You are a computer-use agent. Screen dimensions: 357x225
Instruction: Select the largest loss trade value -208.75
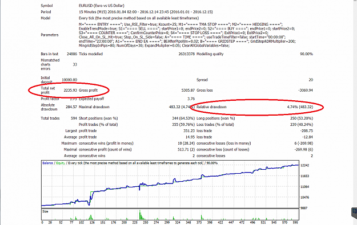tap(307, 131)
